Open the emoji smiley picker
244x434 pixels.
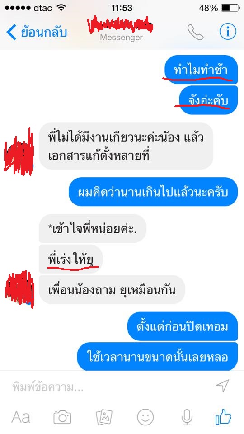[x=145, y=417]
